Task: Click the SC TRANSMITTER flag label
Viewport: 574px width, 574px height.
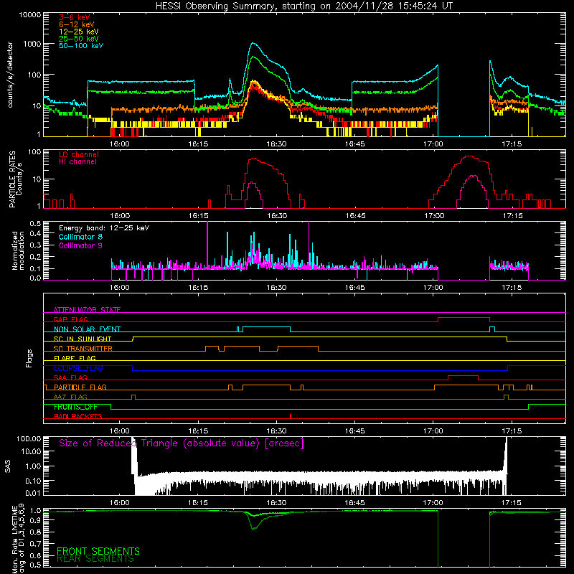Action: (83, 348)
